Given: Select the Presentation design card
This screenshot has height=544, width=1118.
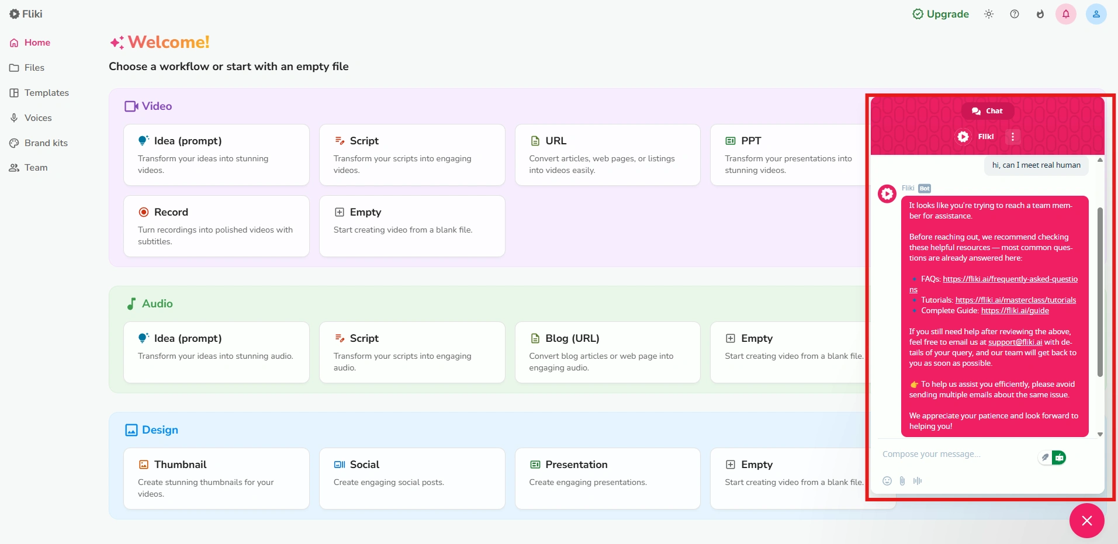Looking at the screenshot, I should [608, 479].
